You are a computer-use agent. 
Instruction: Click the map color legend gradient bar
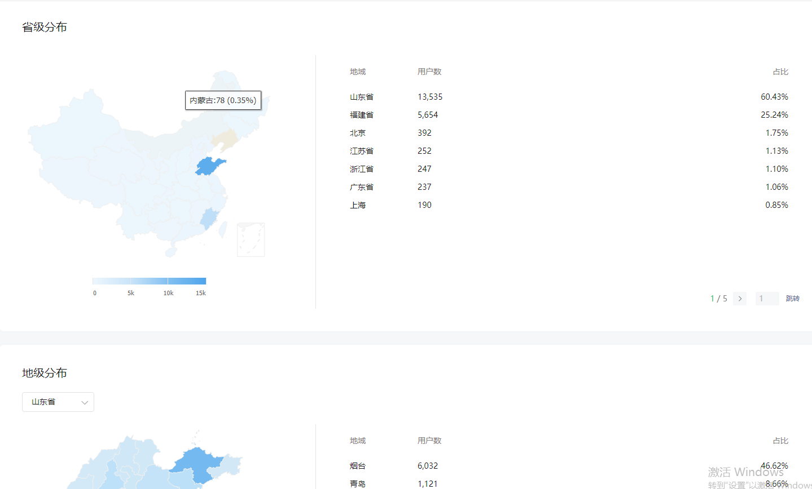(x=149, y=281)
